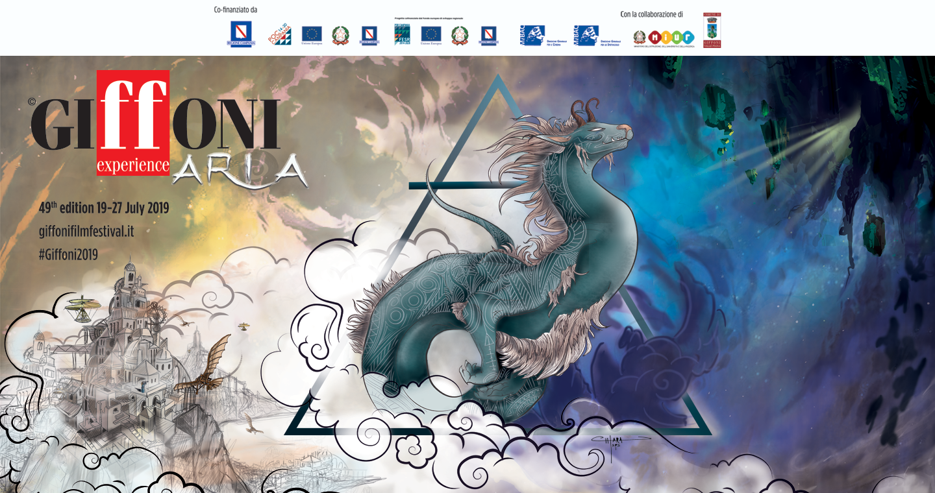Image resolution: width=935 pixels, height=493 pixels.
Task: Click the "49th edition 19-27 July 2019" text
Action: point(104,208)
